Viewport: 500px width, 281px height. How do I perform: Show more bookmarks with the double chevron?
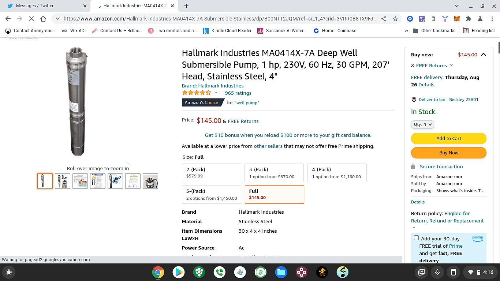[x=406, y=31]
